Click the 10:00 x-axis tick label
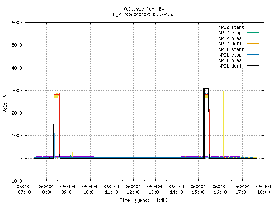Image resolution: width=272 pixels, height=204 pixels. tap(90, 192)
